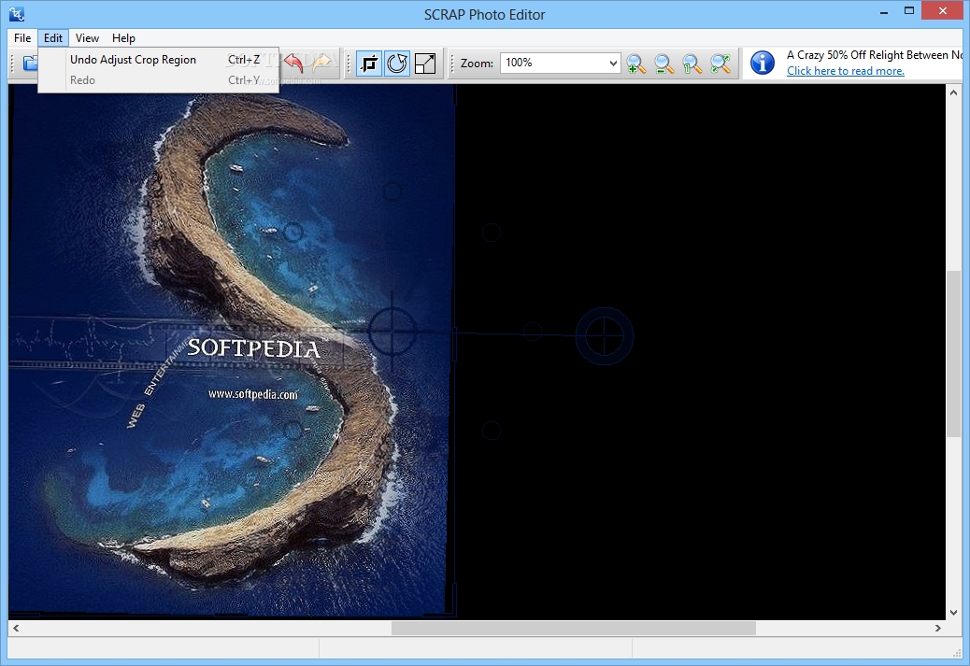
Task: Click the Redo arrow toolbar icon
Action: coord(321,64)
